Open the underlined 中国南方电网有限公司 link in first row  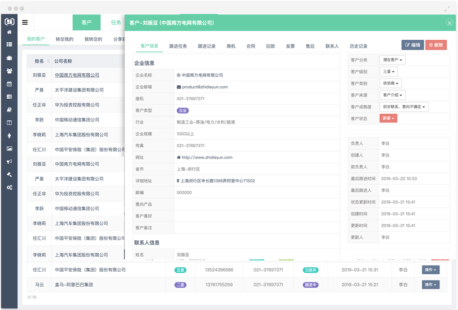pos(77,75)
